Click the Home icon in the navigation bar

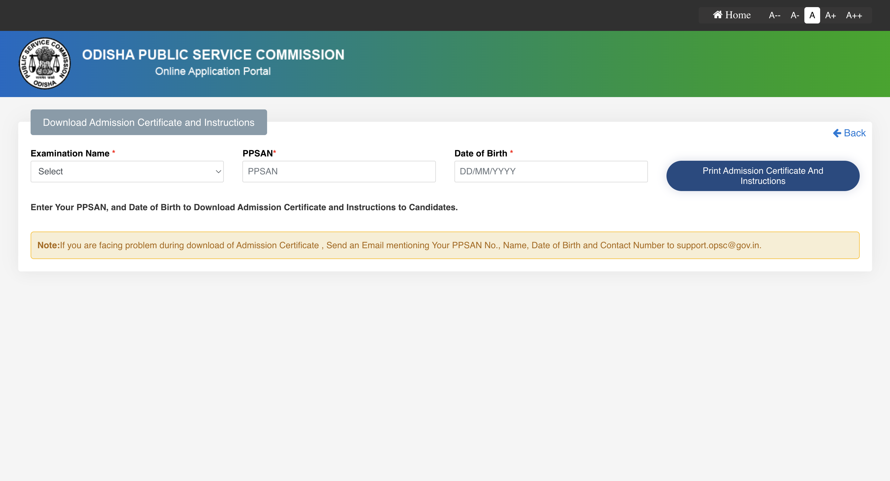point(718,15)
